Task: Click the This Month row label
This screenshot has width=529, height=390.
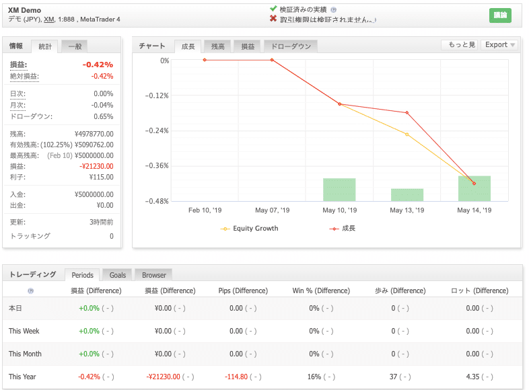Action: (x=25, y=354)
